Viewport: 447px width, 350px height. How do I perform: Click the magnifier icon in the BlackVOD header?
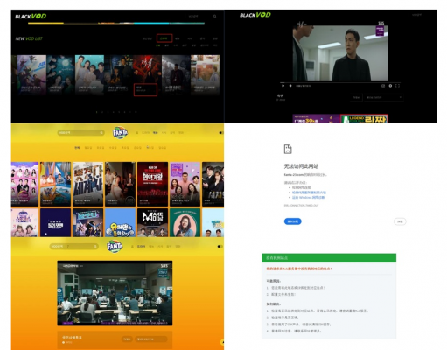214,17
